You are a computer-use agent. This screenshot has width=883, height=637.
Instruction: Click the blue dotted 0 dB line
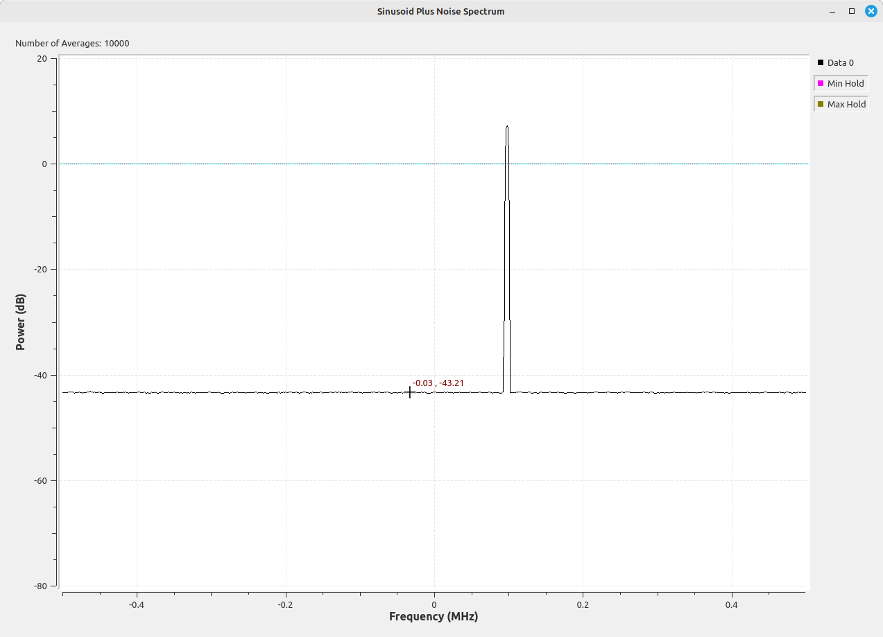[277, 164]
